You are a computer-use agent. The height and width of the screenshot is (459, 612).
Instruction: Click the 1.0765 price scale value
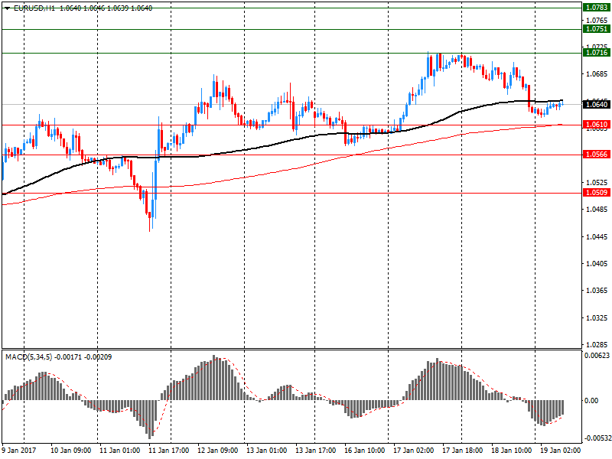[597, 21]
